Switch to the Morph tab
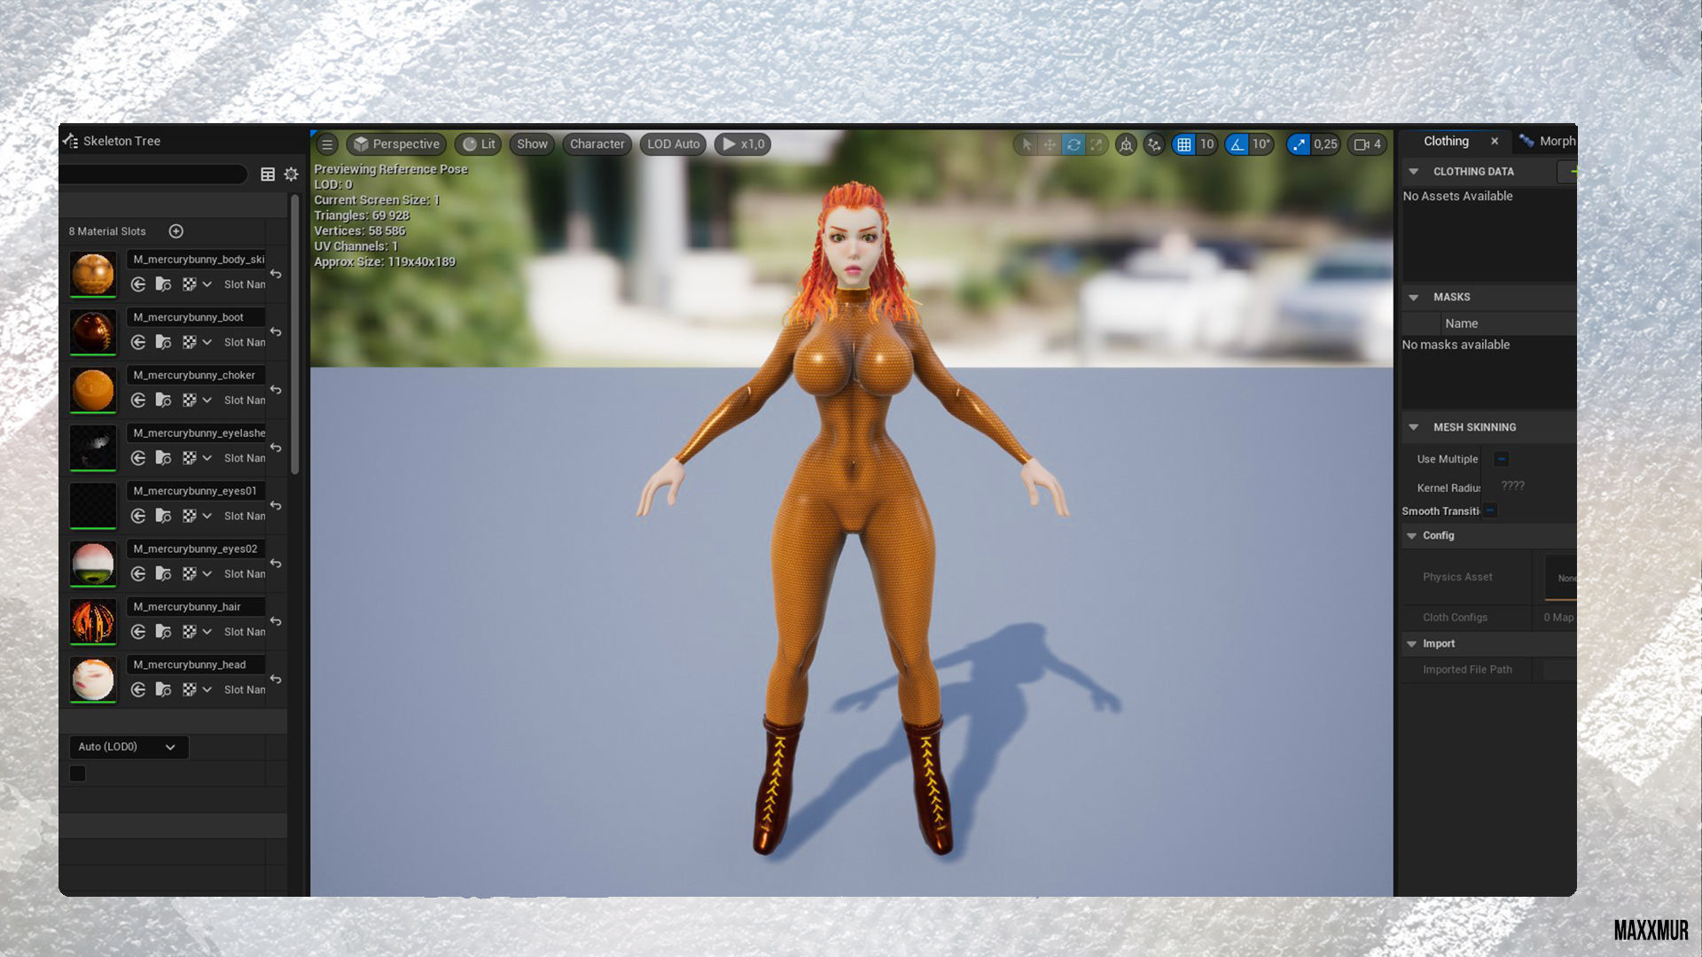The width and height of the screenshot is (1702, 957). pyautogui.click(x=1548, y=141)
